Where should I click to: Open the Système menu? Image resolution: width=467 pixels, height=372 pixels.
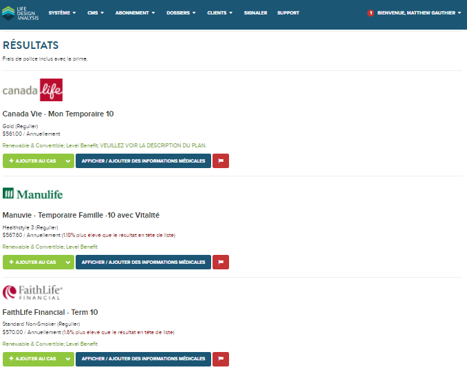tap(63, 13)
